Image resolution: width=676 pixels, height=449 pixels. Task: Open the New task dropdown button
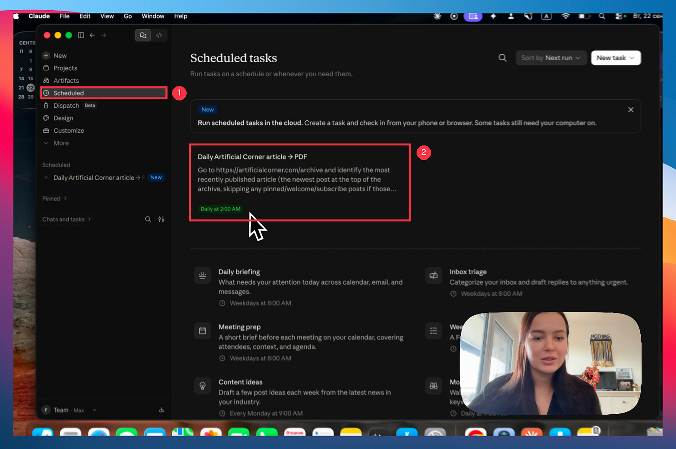point(616,58)
